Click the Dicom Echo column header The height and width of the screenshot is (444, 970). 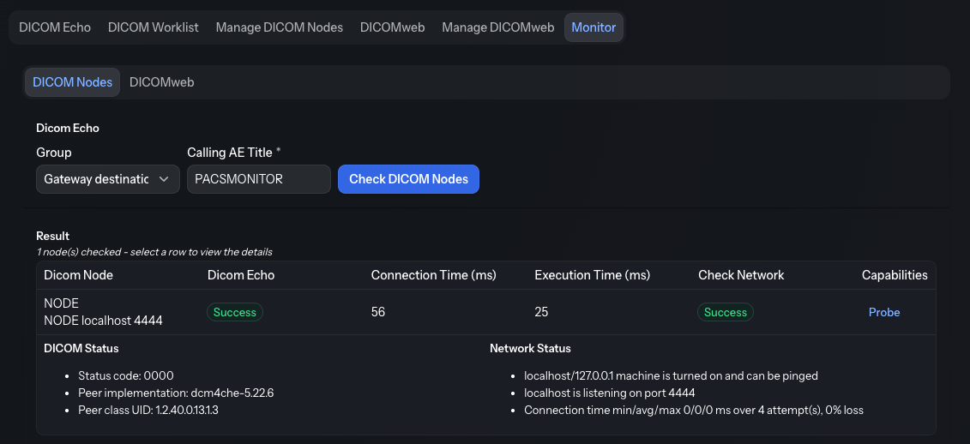(x=241, y=275)
